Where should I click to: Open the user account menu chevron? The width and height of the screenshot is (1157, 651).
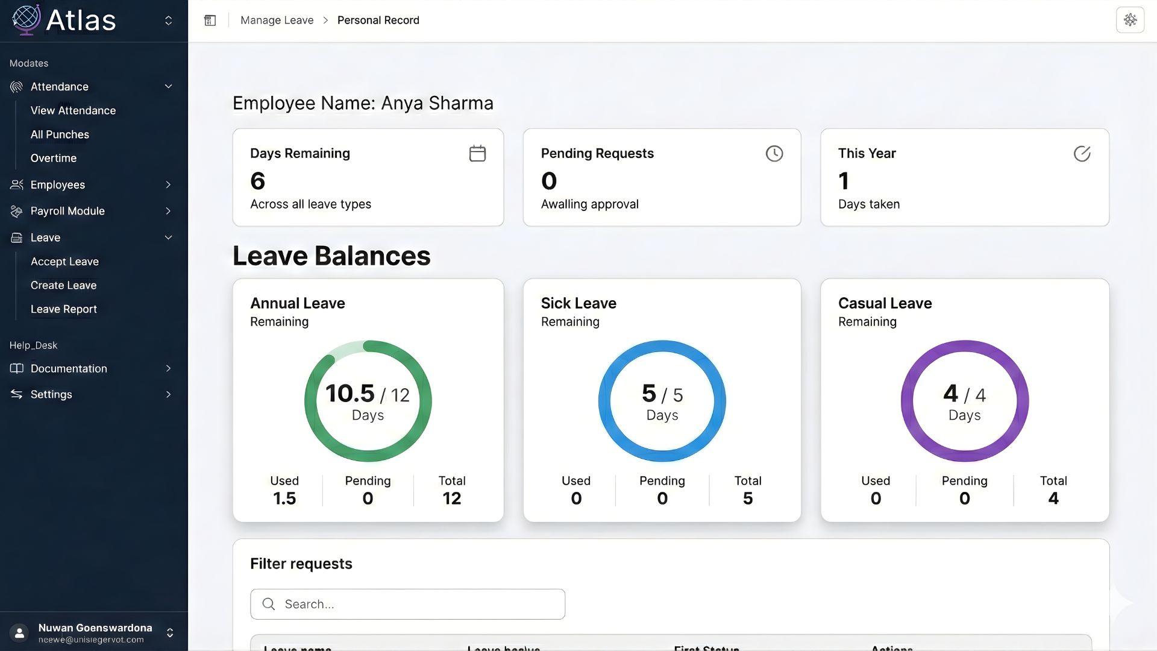coord(170,633)
